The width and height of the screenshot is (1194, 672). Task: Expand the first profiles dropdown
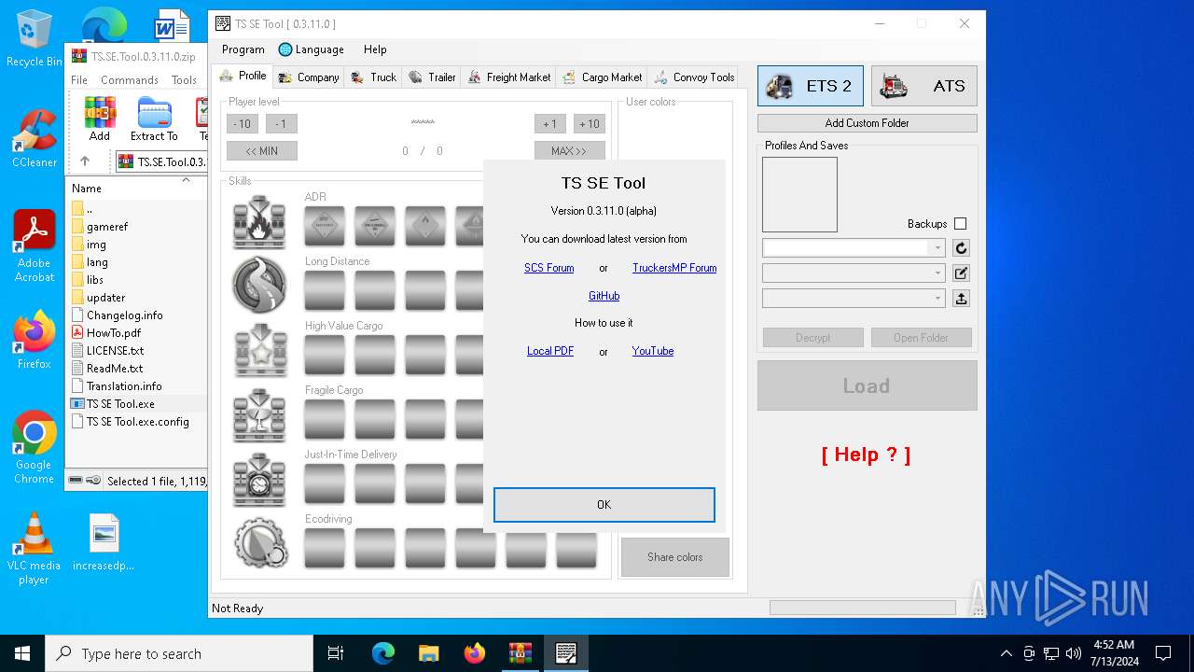[937, 248]
